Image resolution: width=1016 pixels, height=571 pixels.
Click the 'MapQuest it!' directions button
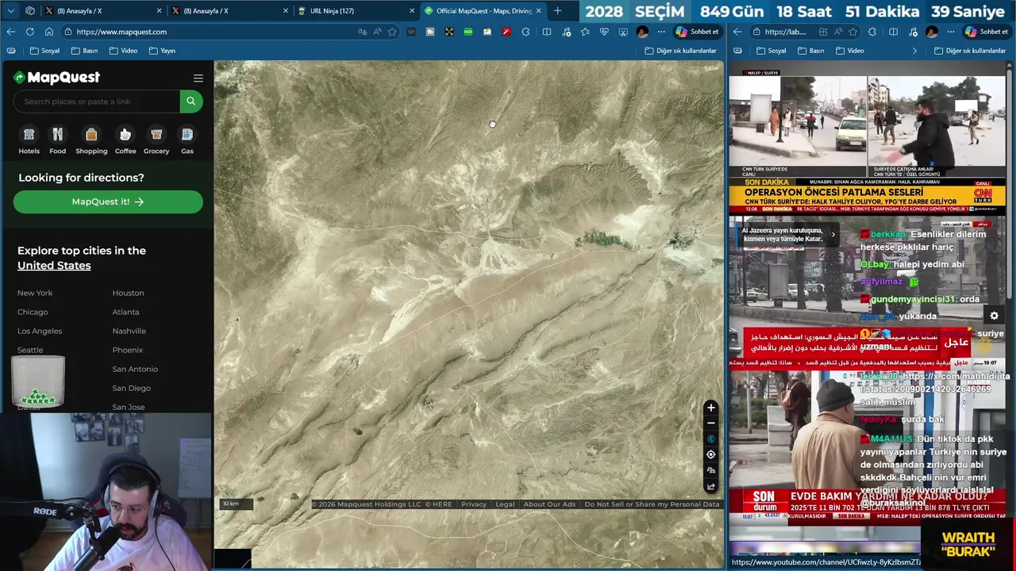point(108,201)
